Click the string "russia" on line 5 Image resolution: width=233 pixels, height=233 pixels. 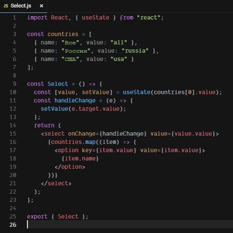135,51
